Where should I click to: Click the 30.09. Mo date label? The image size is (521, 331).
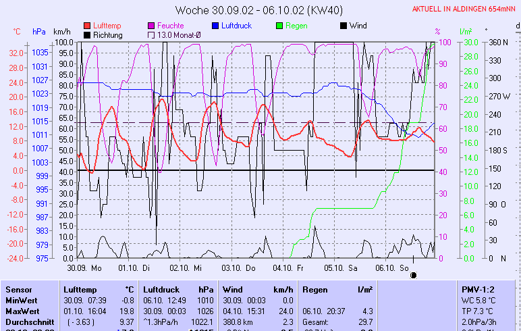[84, 268]
